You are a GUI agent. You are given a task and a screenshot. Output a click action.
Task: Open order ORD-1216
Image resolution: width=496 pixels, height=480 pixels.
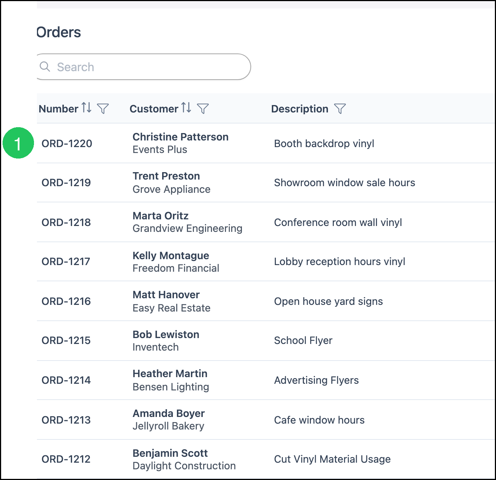(x=66, y=301)
